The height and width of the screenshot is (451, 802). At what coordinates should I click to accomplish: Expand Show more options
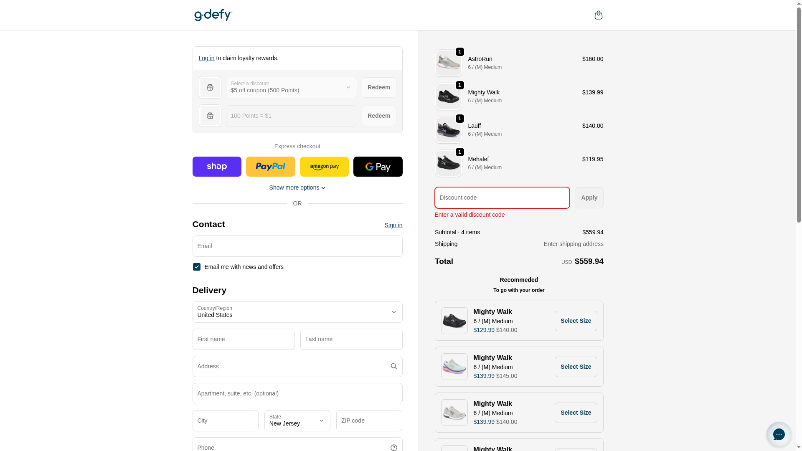[297, 187]
